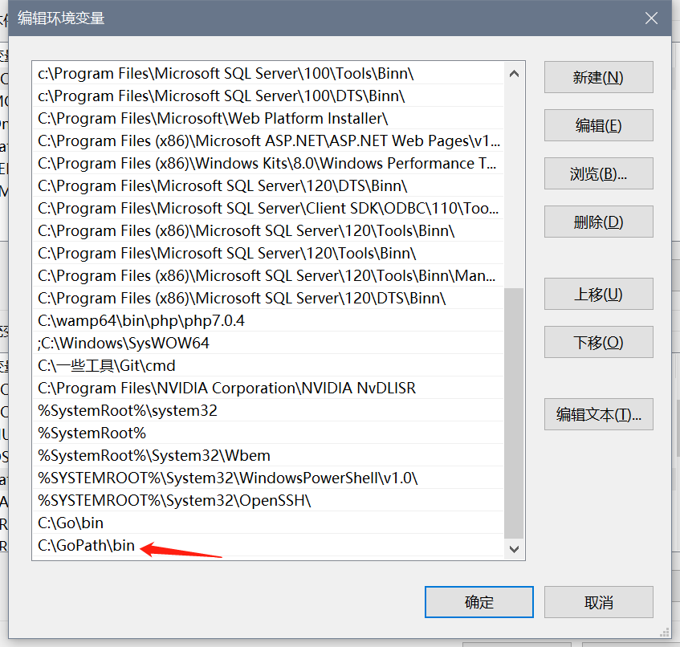
Task: Click the 新建(N) button
Action: pyautogui.click(x=598, y=77)
